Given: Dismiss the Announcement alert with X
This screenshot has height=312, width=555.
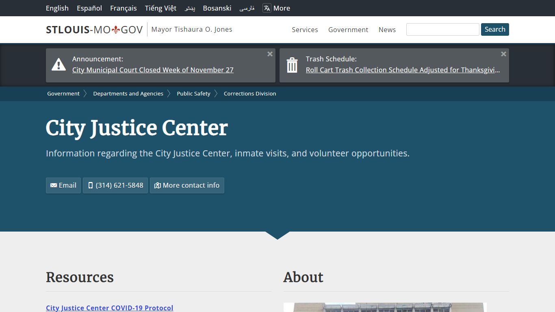Looking at the screenshot, I should 270,54.
